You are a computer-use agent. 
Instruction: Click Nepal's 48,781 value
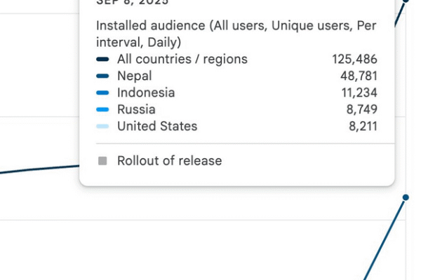pos(358,76)
